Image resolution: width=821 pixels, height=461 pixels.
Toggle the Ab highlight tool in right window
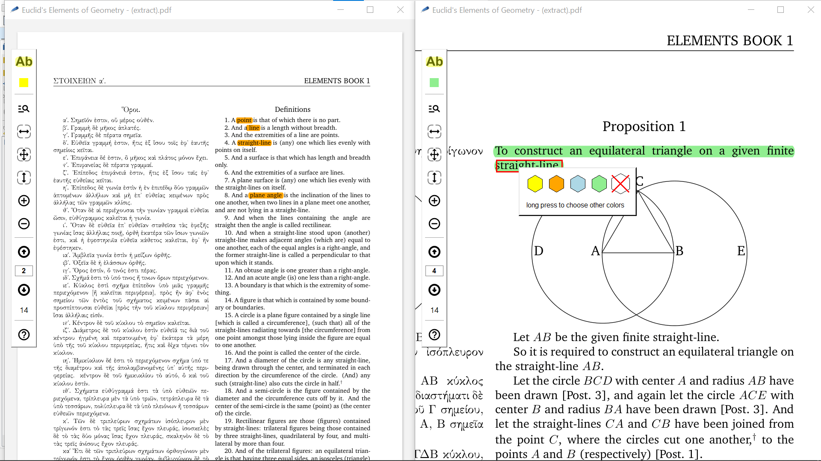434,61
